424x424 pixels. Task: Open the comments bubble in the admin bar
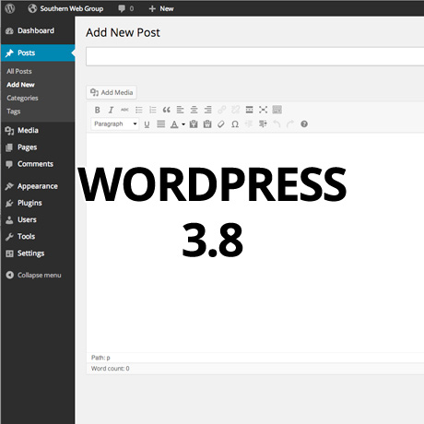point(126,8)
